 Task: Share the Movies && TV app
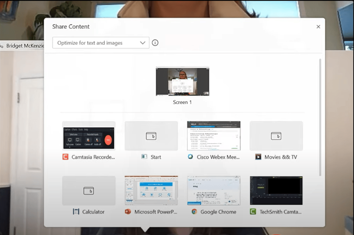[x=276, y=136]
